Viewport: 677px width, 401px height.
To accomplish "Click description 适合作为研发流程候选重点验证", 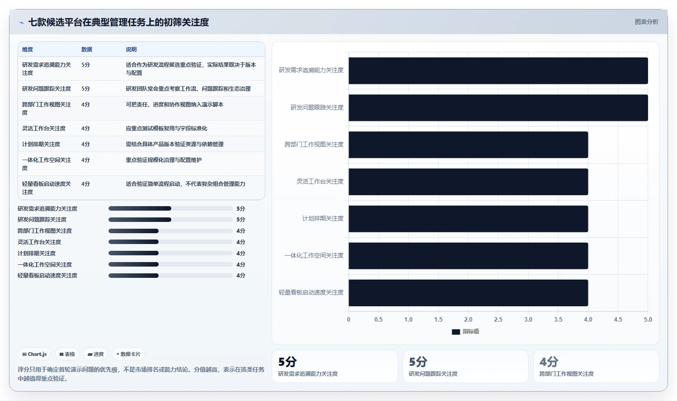I will (x=191, y=69).
